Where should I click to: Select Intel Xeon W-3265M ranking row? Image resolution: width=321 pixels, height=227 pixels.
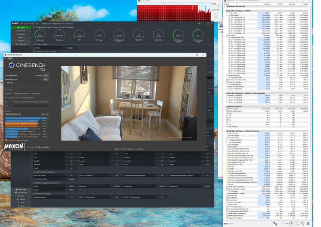pos(26,121)
